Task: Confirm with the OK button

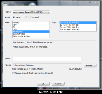Action: 43,84
